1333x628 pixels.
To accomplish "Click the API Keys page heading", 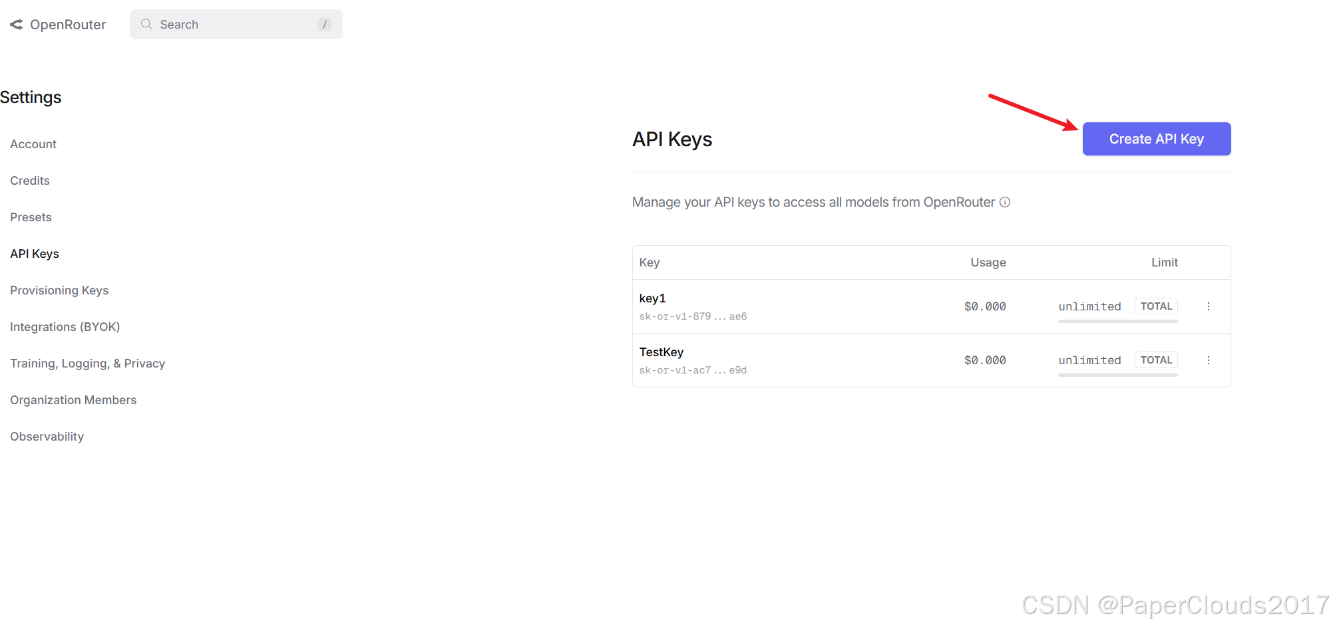I will pos(672,140).
